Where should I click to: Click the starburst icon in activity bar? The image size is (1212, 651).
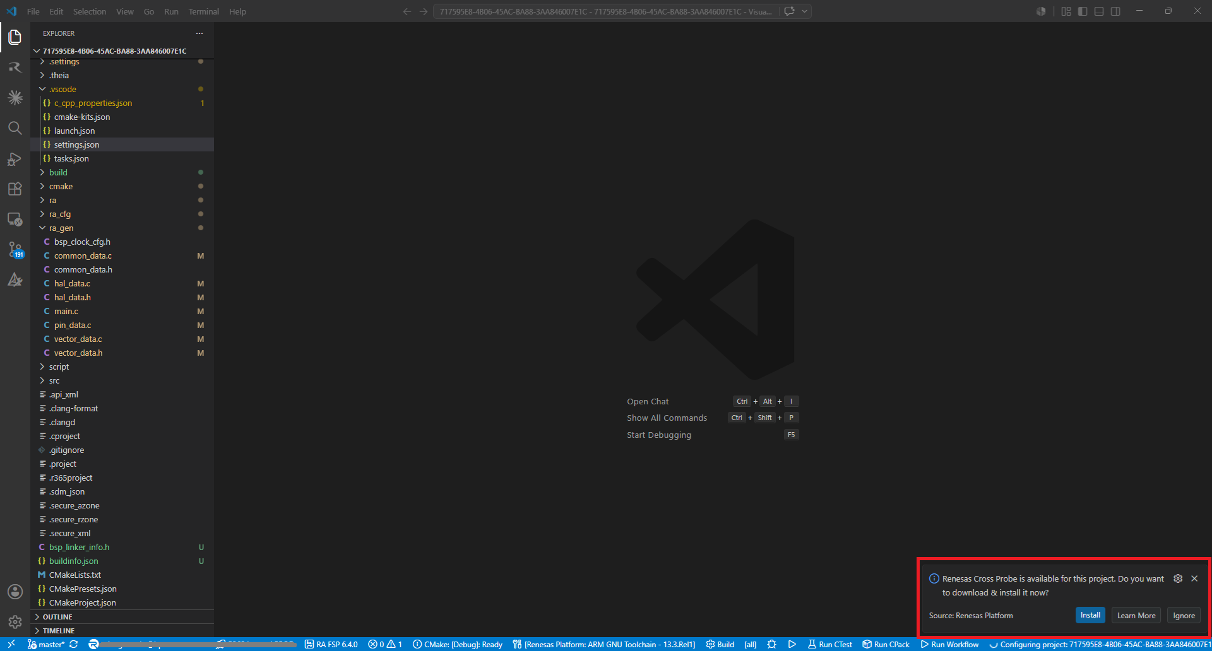(x=15, y=98)
